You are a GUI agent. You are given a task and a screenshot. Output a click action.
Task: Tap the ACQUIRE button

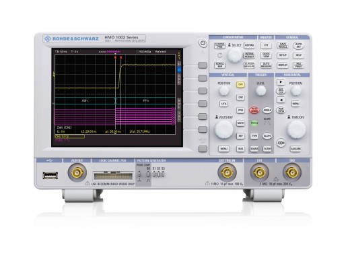[x=295, y=149]
